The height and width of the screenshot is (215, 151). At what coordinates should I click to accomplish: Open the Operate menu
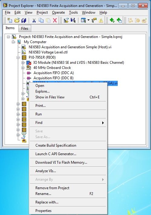pos(58,12)
